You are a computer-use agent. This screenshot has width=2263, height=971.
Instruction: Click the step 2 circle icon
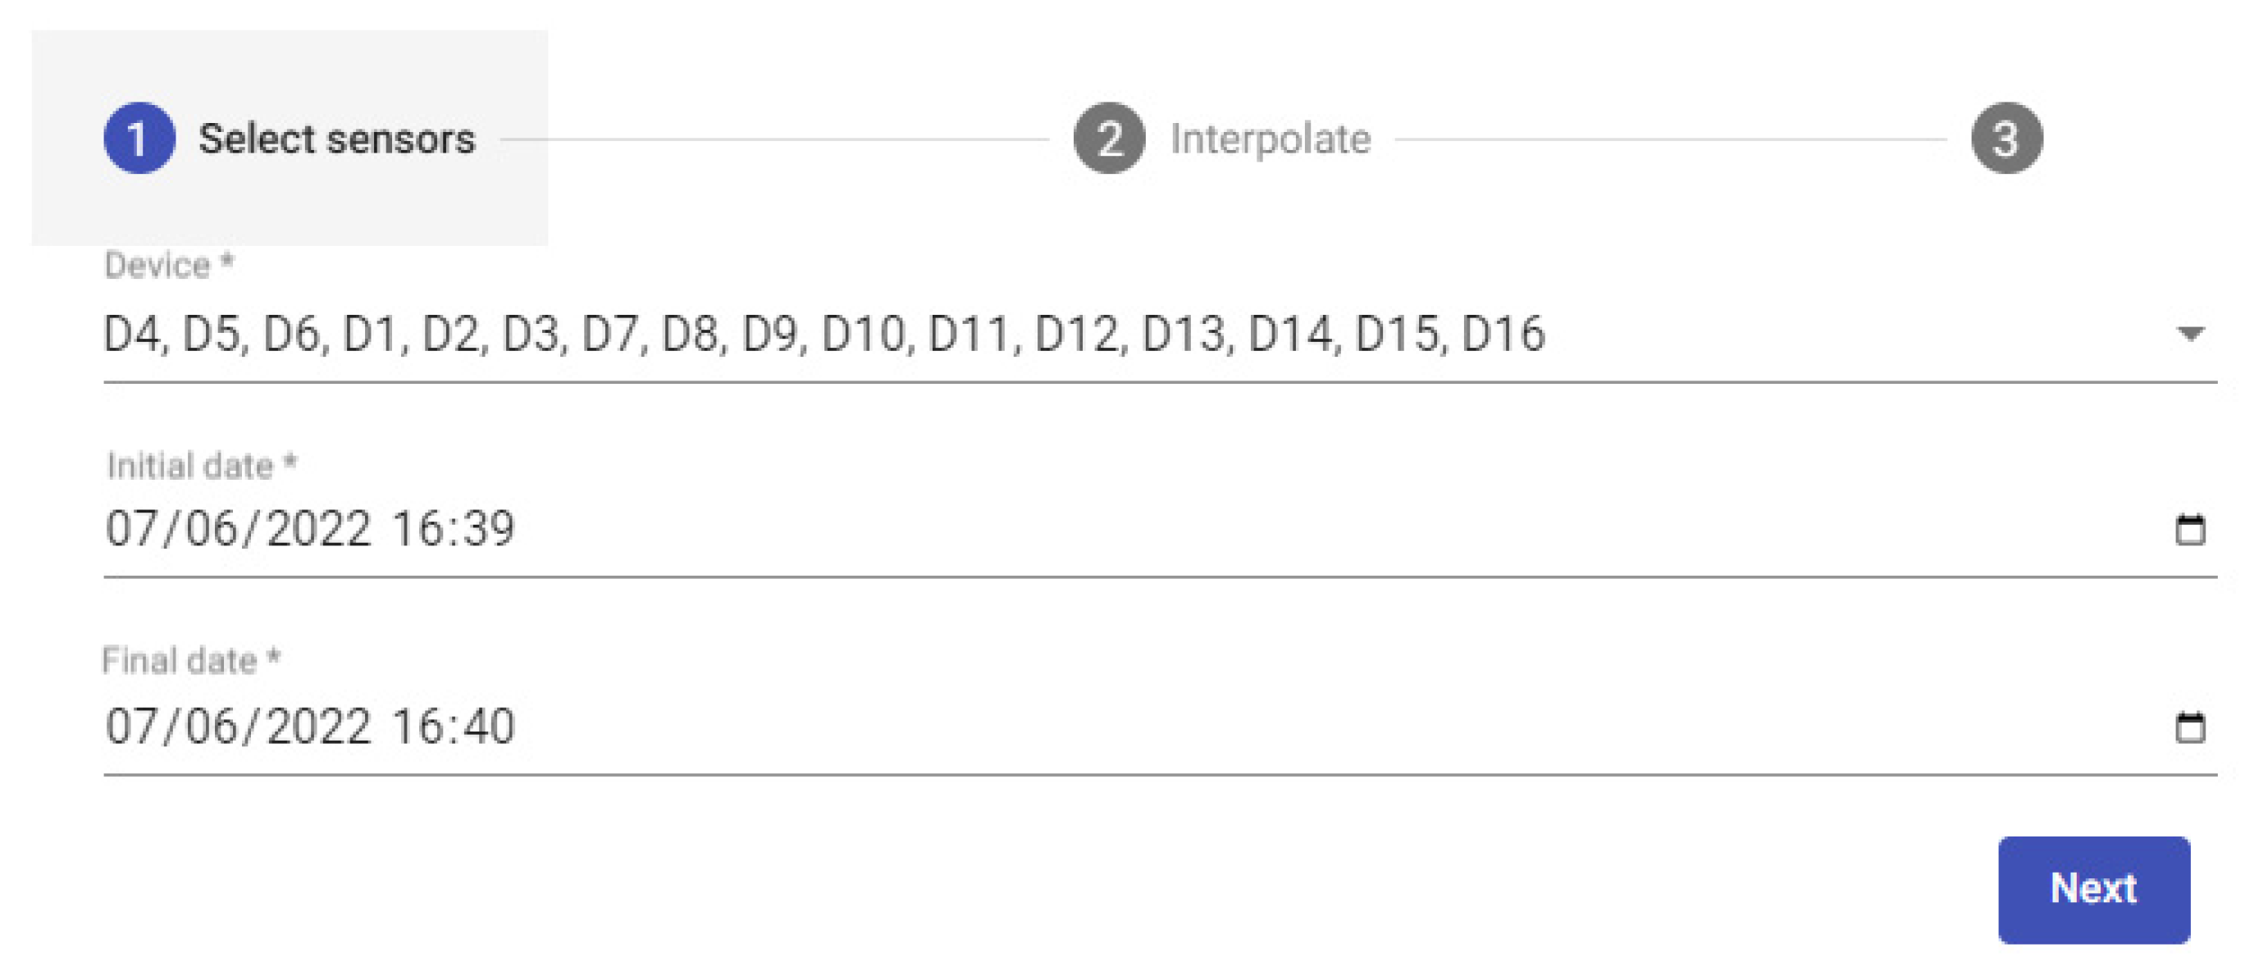(1109, 138)
